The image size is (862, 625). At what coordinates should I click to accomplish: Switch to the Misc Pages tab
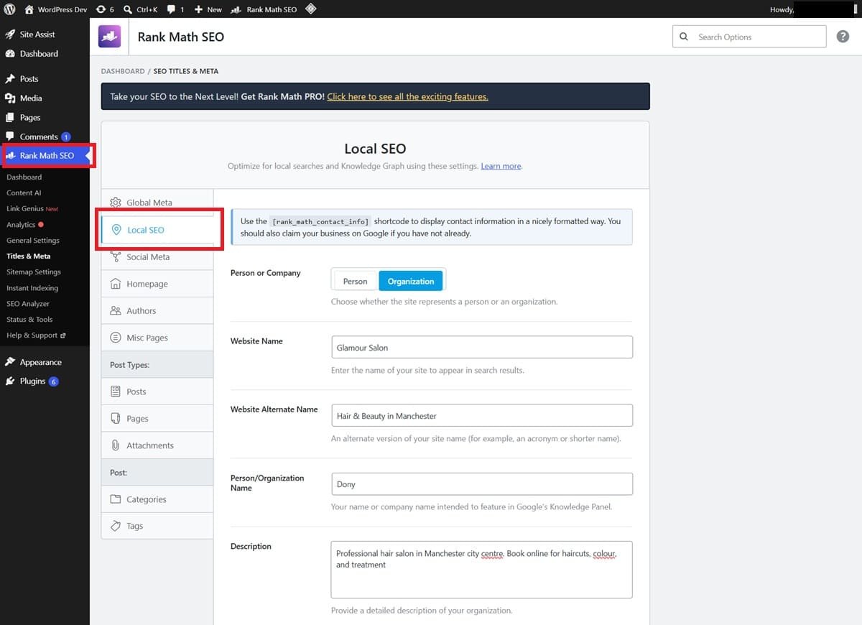157,338
